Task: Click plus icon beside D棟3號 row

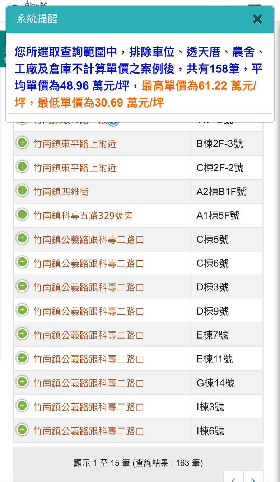Action: (22, 286)
